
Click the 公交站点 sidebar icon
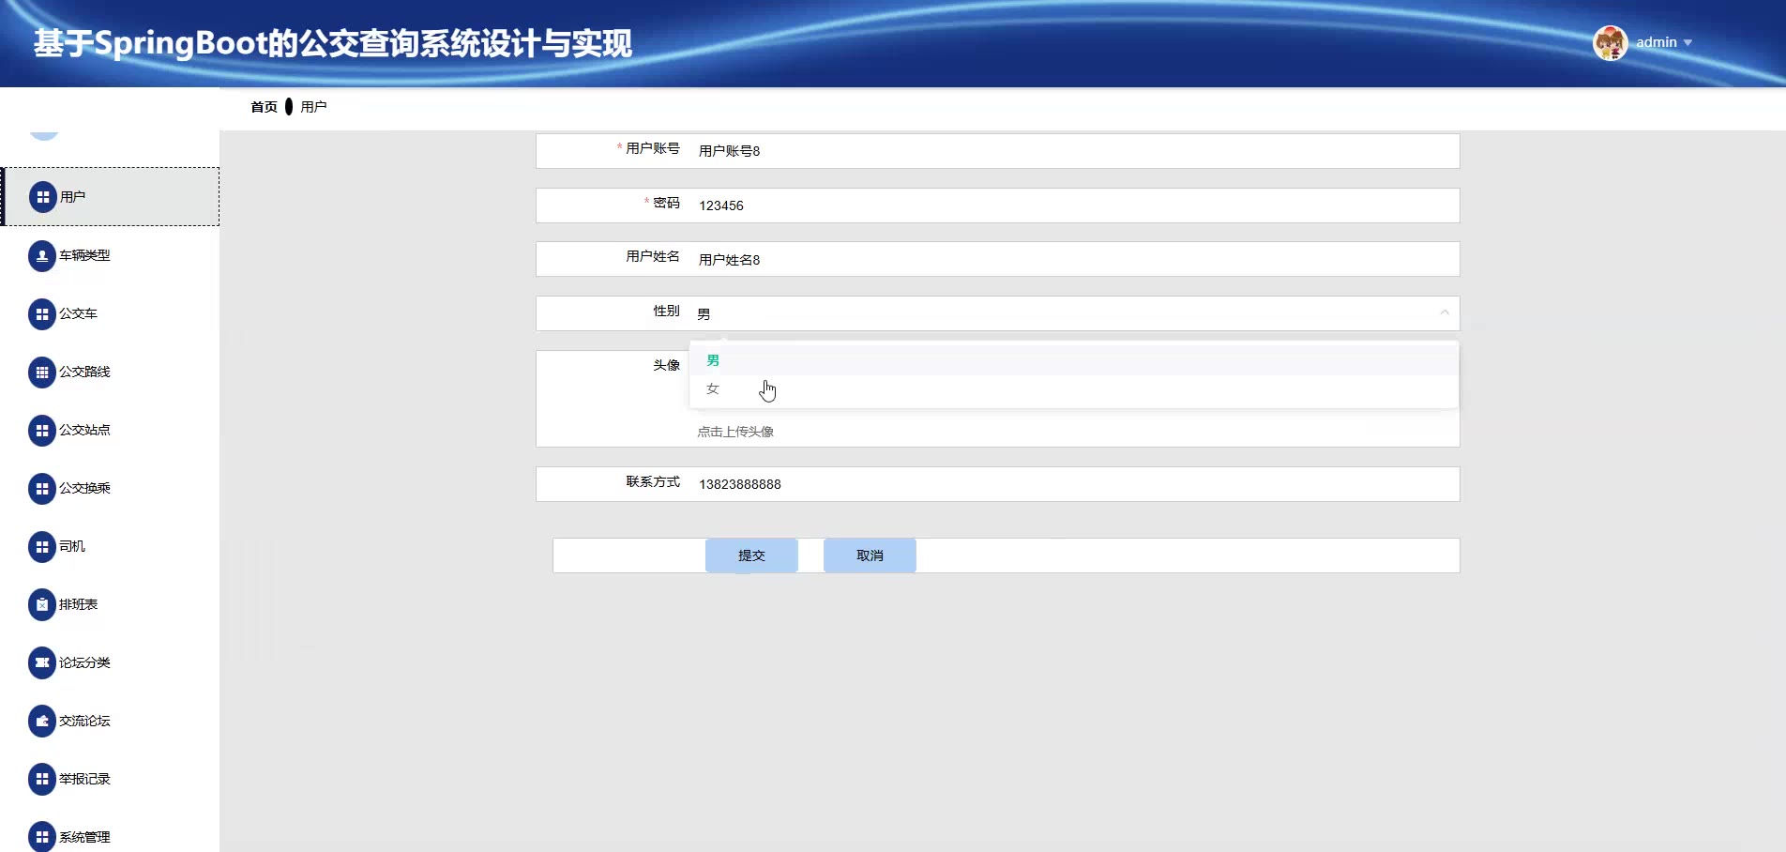pyautogui.click(x=42, y=430)
